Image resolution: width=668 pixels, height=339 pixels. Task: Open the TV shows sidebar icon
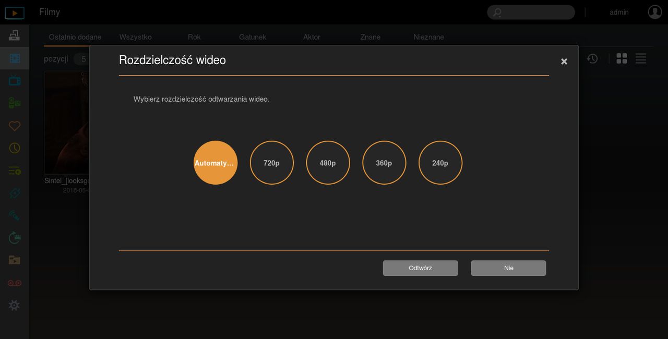tap(15, 80)
